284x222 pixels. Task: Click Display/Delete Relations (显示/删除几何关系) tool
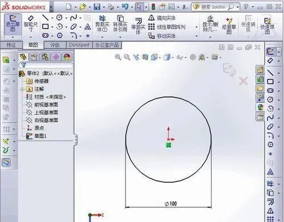coord(210,24)
